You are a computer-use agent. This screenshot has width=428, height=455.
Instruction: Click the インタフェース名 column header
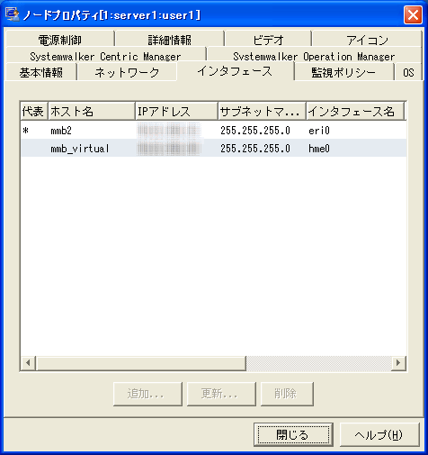(355, 112)
